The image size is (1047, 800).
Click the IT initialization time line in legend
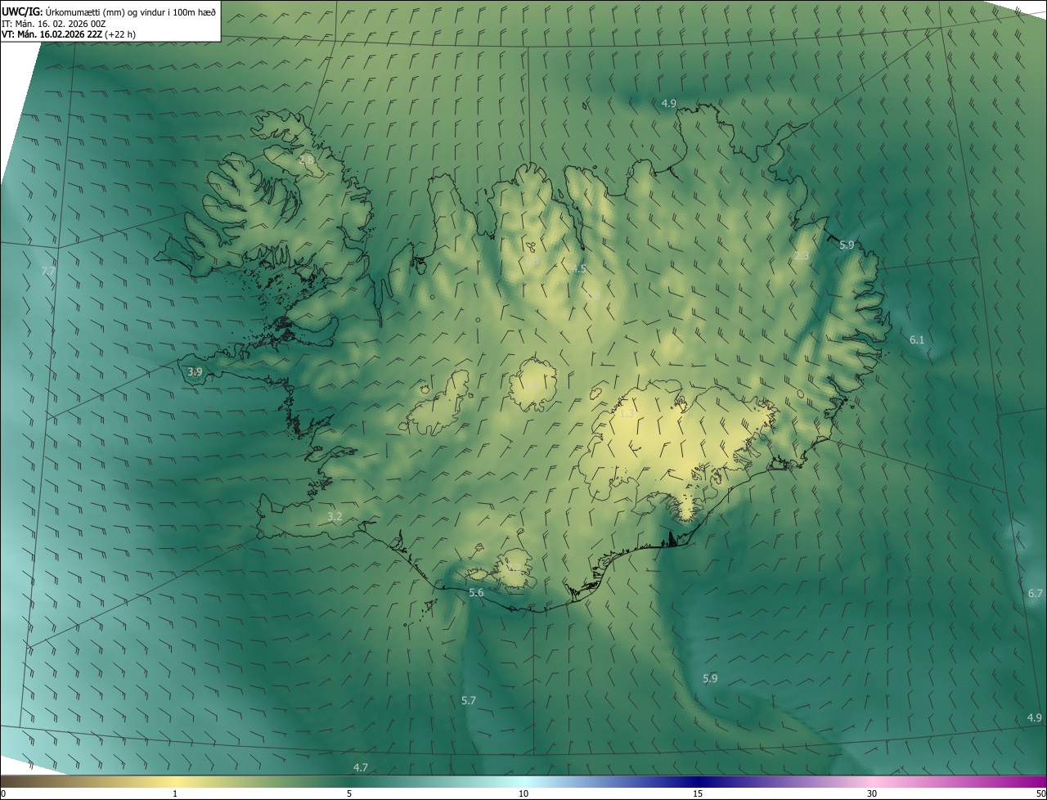point(68,23)
